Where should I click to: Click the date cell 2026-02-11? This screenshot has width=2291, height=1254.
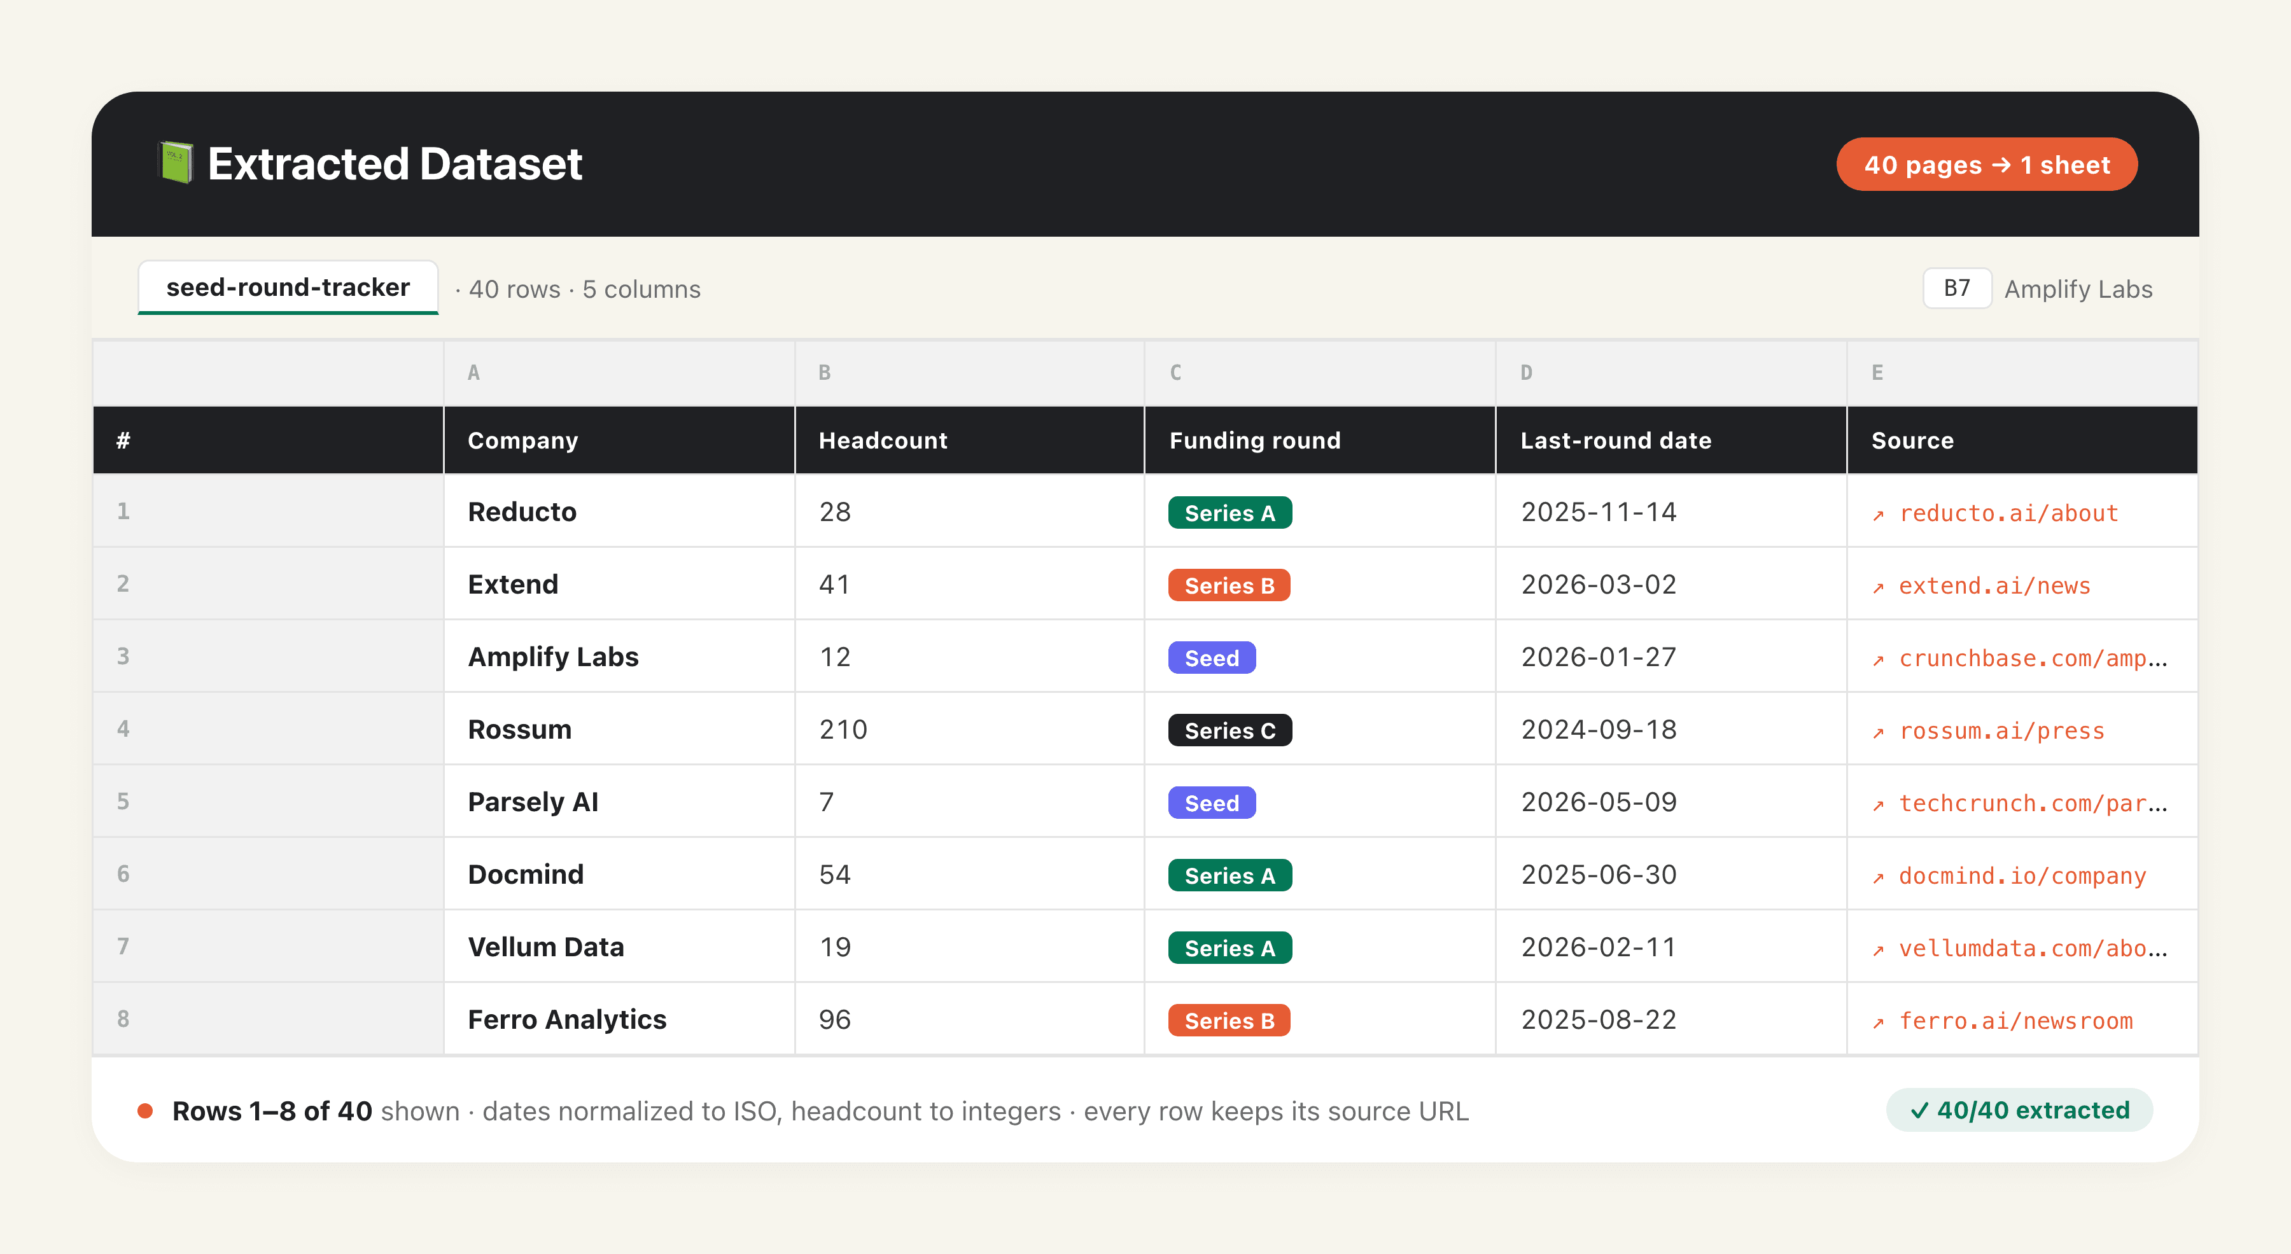(1671, 946)
